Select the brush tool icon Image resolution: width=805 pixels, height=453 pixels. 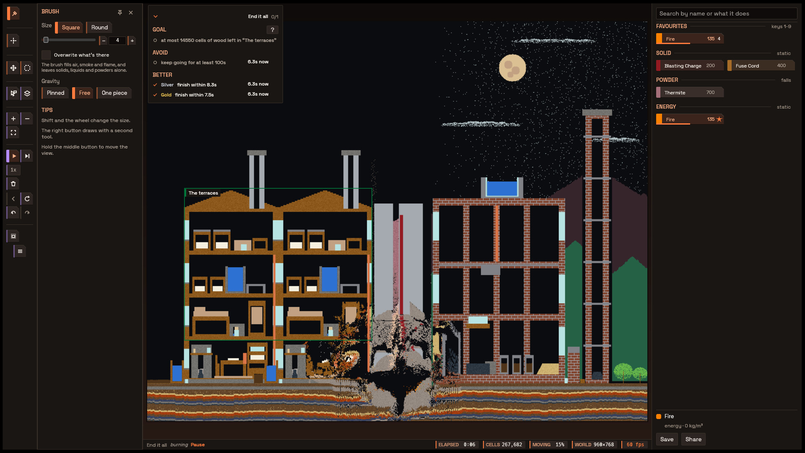[x=13, y=13]
